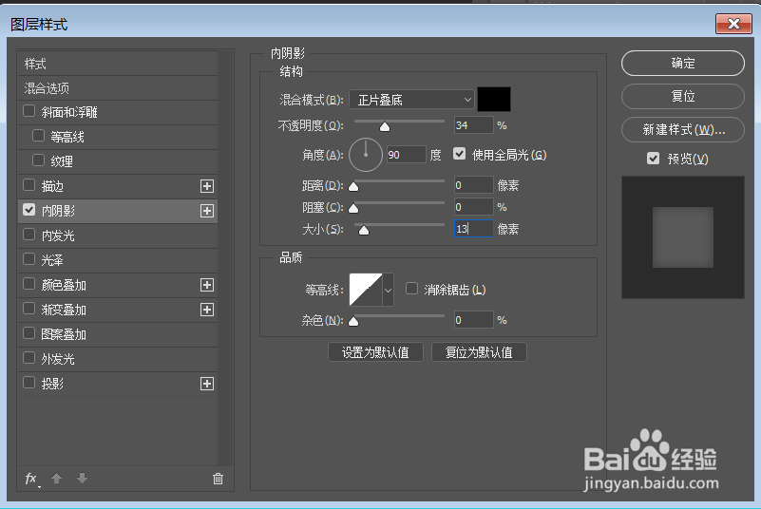
Task: Select 混合选项 in the left list
Action: coord(118,88)
